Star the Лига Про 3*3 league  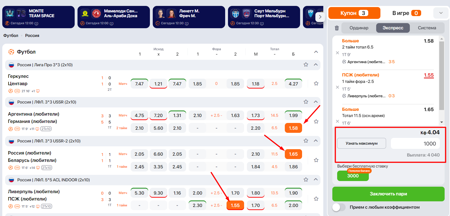click(306, 65)
